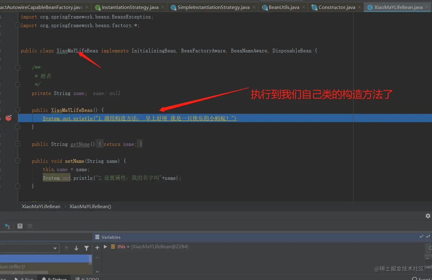Image resolution: width=432 pixels, height=280 pixels.
Task: Show more variable toolbar actions chevron
Action: [97, 272]
